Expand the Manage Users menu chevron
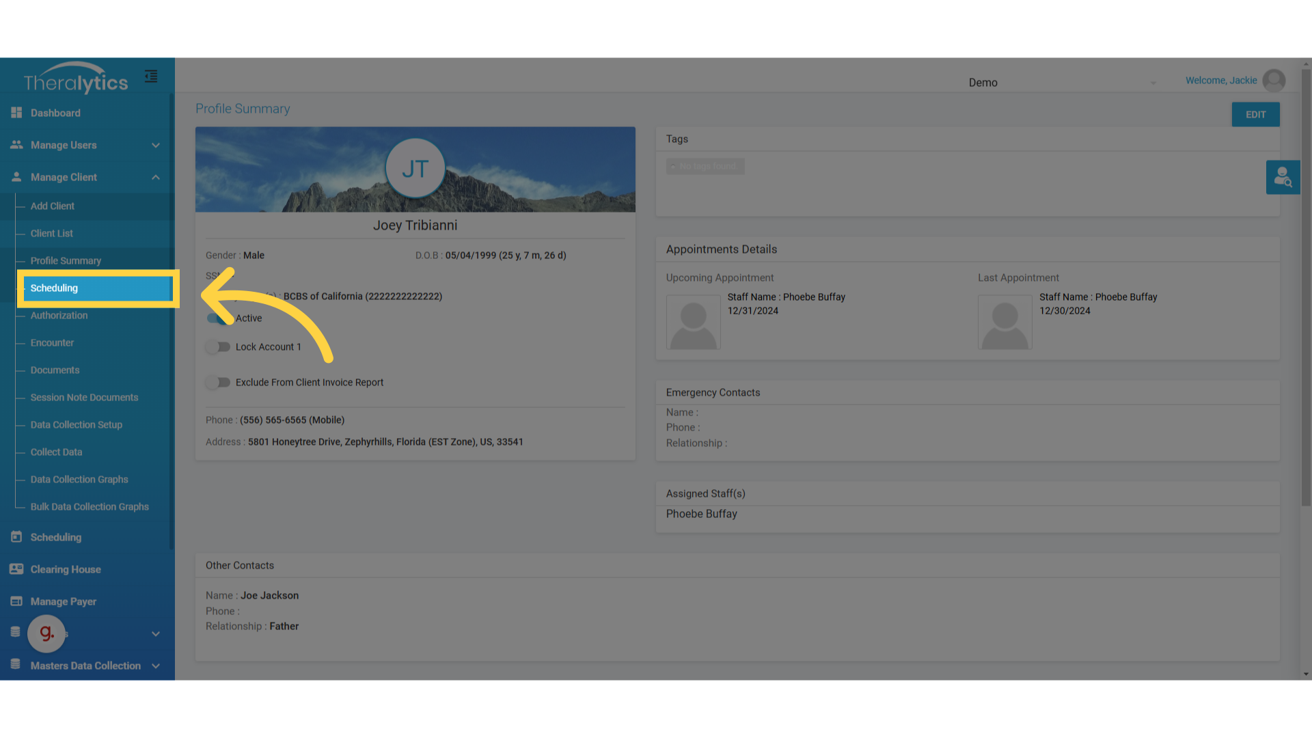This screenshot has height=738, width=1312. [x=156, y=145]
